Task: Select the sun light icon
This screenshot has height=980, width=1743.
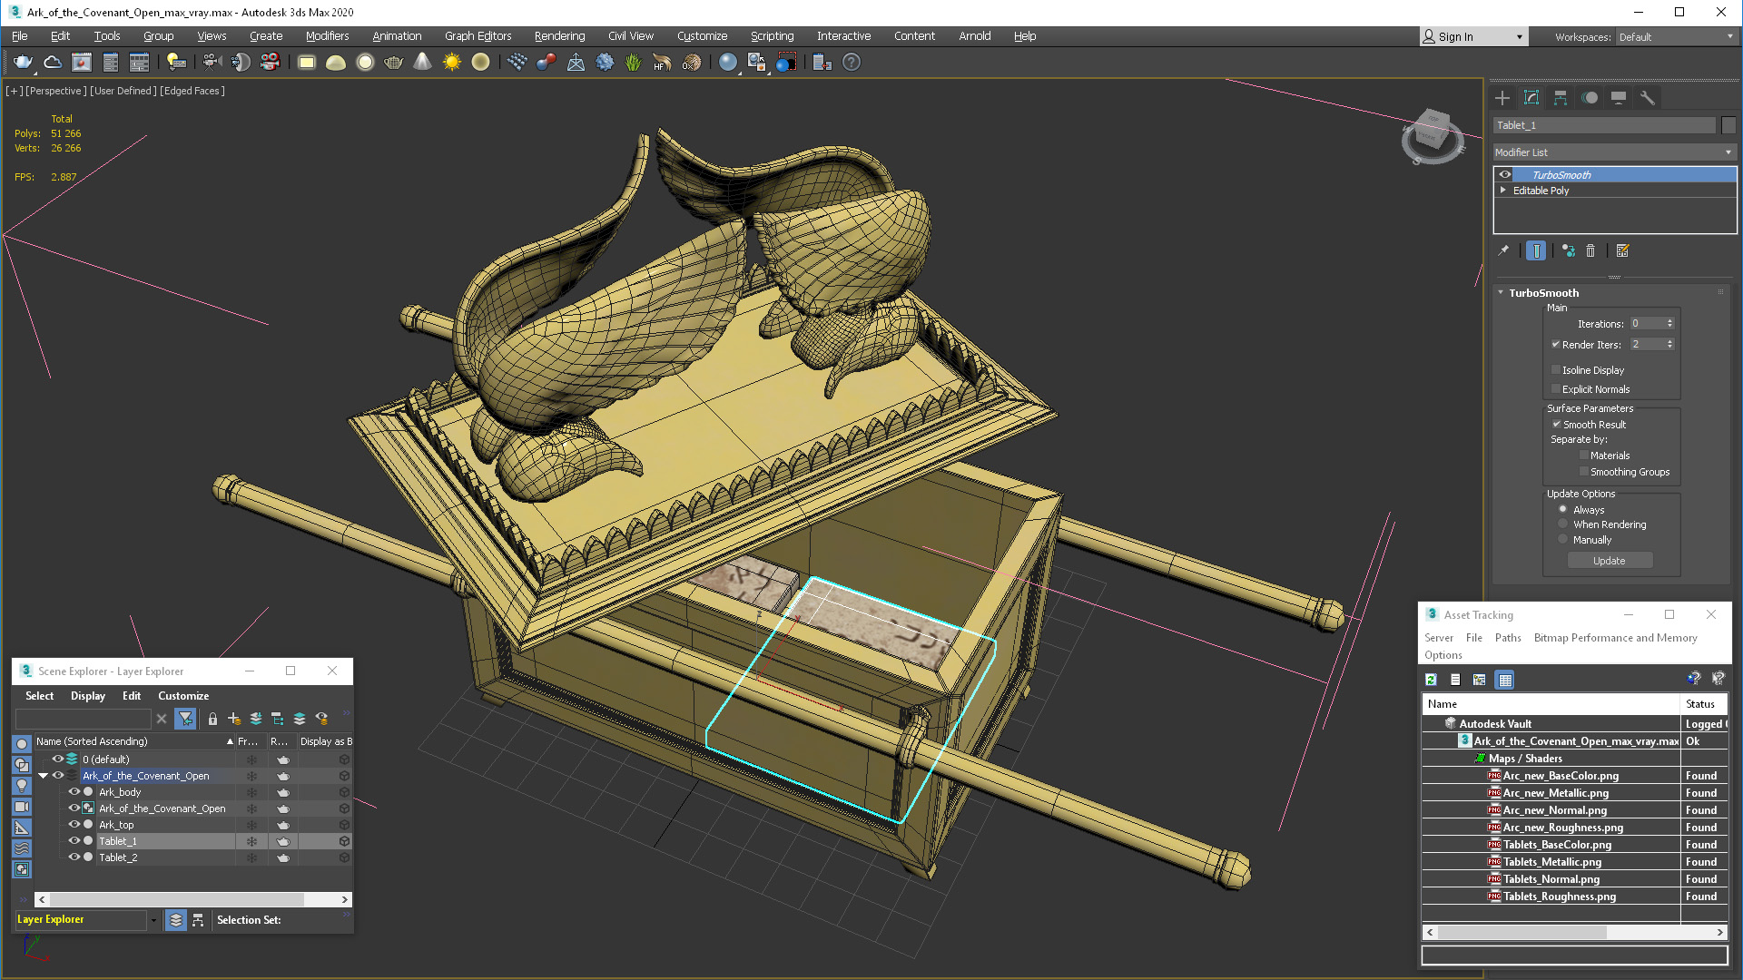Action: [x=451, y=63]
